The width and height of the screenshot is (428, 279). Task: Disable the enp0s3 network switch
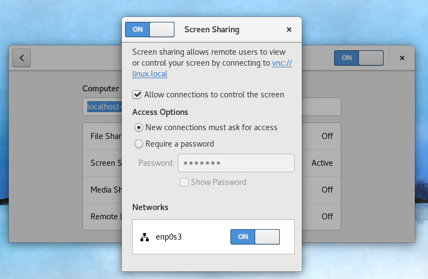(x=255, y=236)
